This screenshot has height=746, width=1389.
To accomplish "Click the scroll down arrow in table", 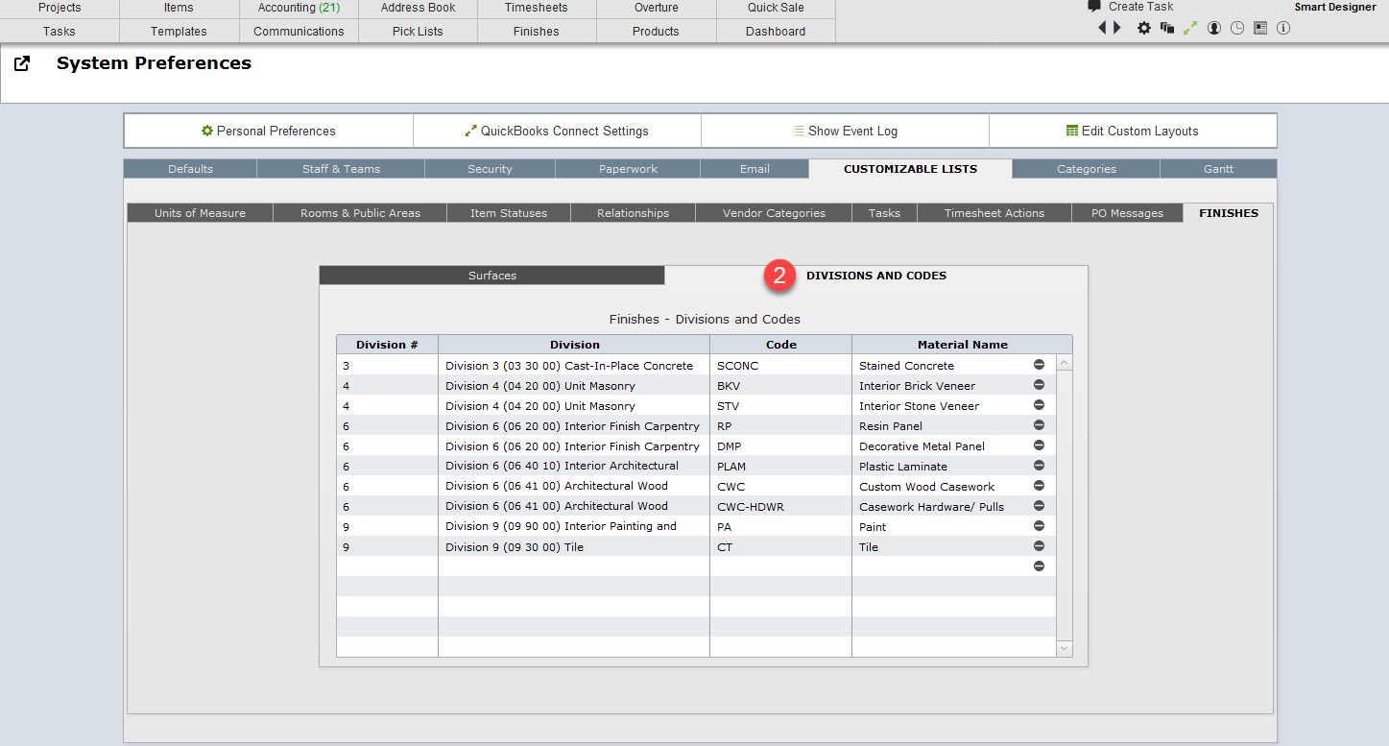I will (1064, 649).
